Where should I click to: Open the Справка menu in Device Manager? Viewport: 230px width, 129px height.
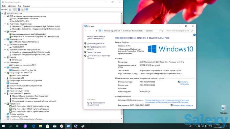point(26,6)
